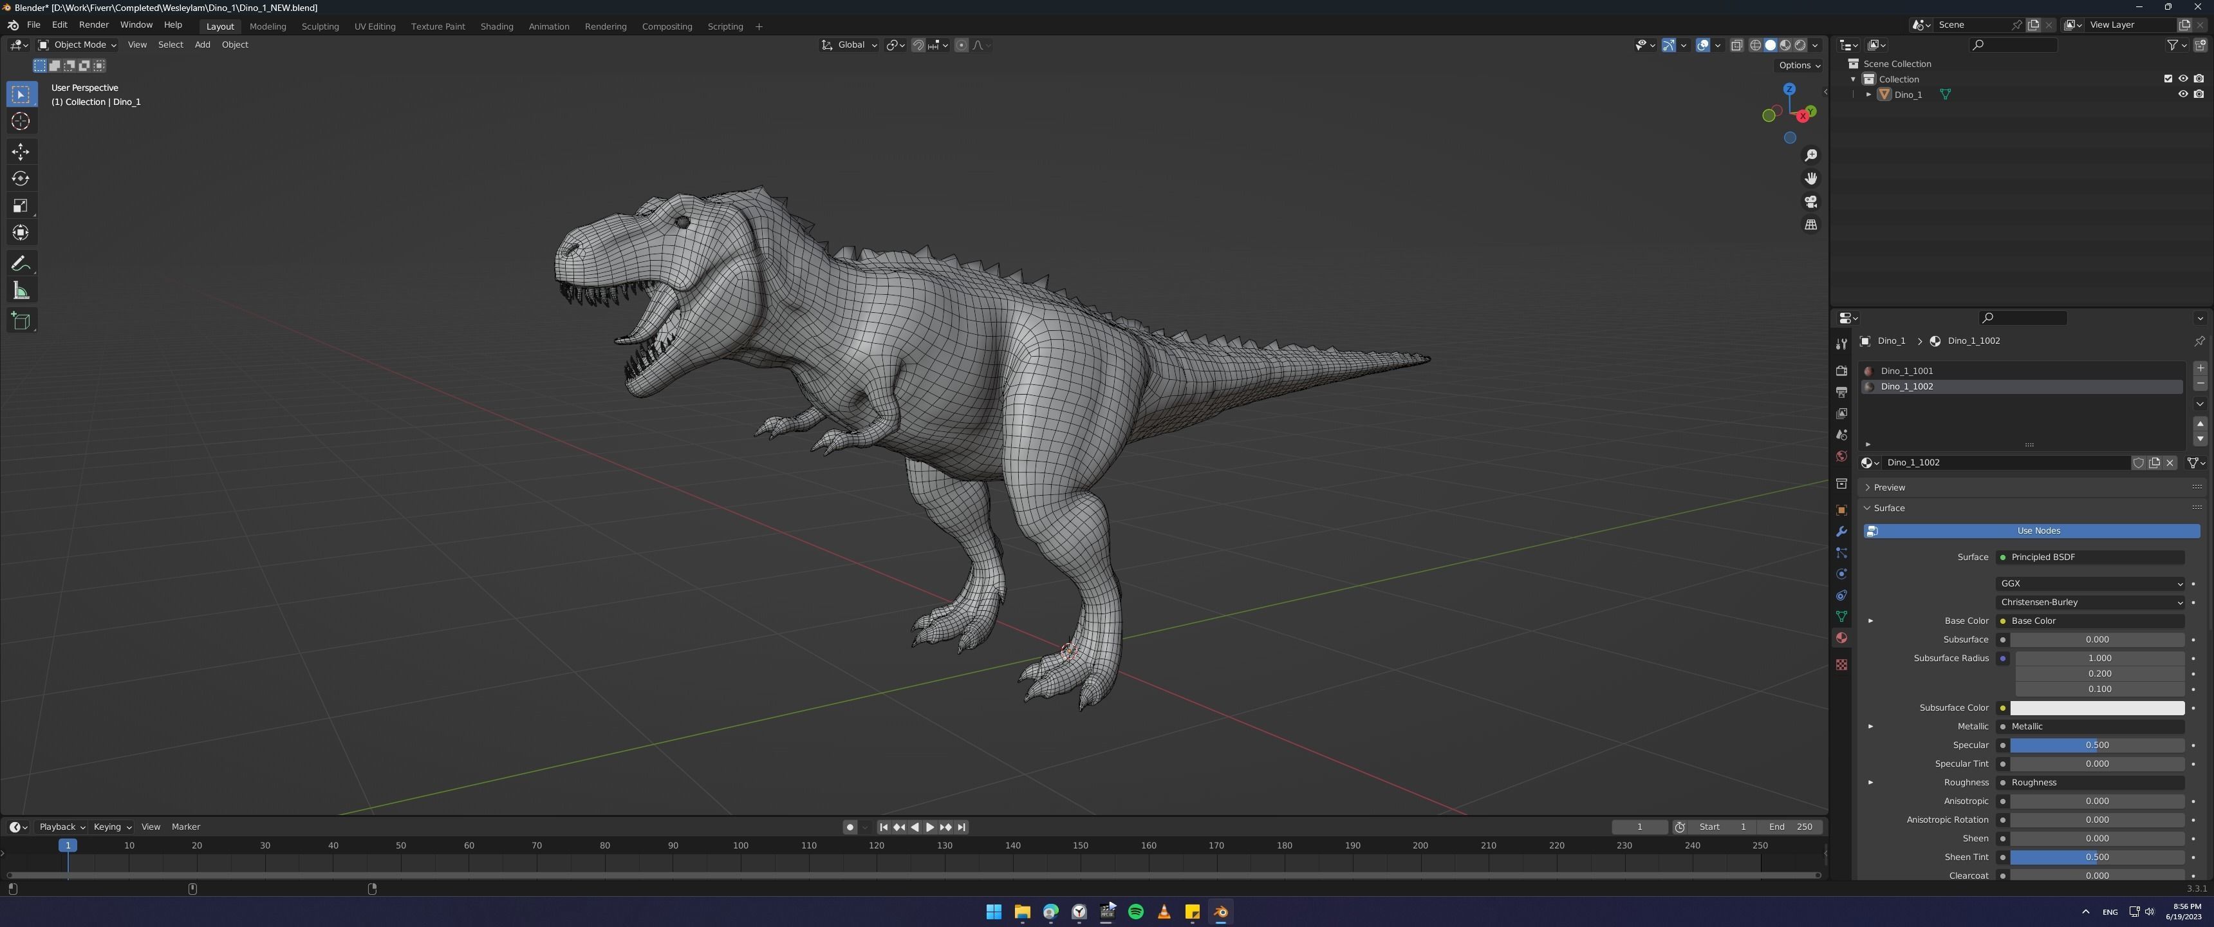Activate the Rotate tool
The image size is (2214, 927).
pos(21,179)
